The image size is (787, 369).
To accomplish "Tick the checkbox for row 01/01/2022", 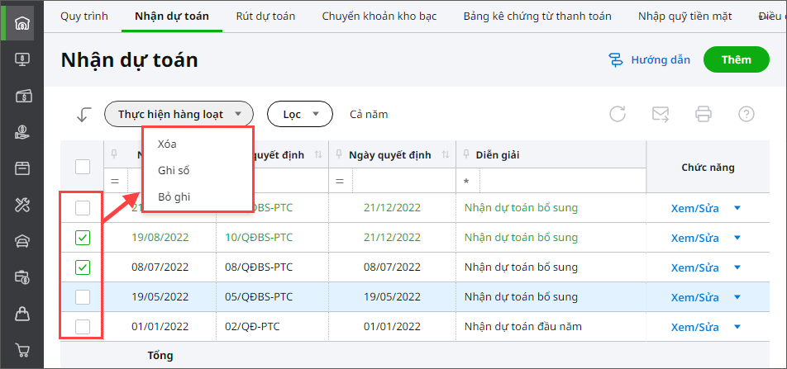I will tap(83, 328).
